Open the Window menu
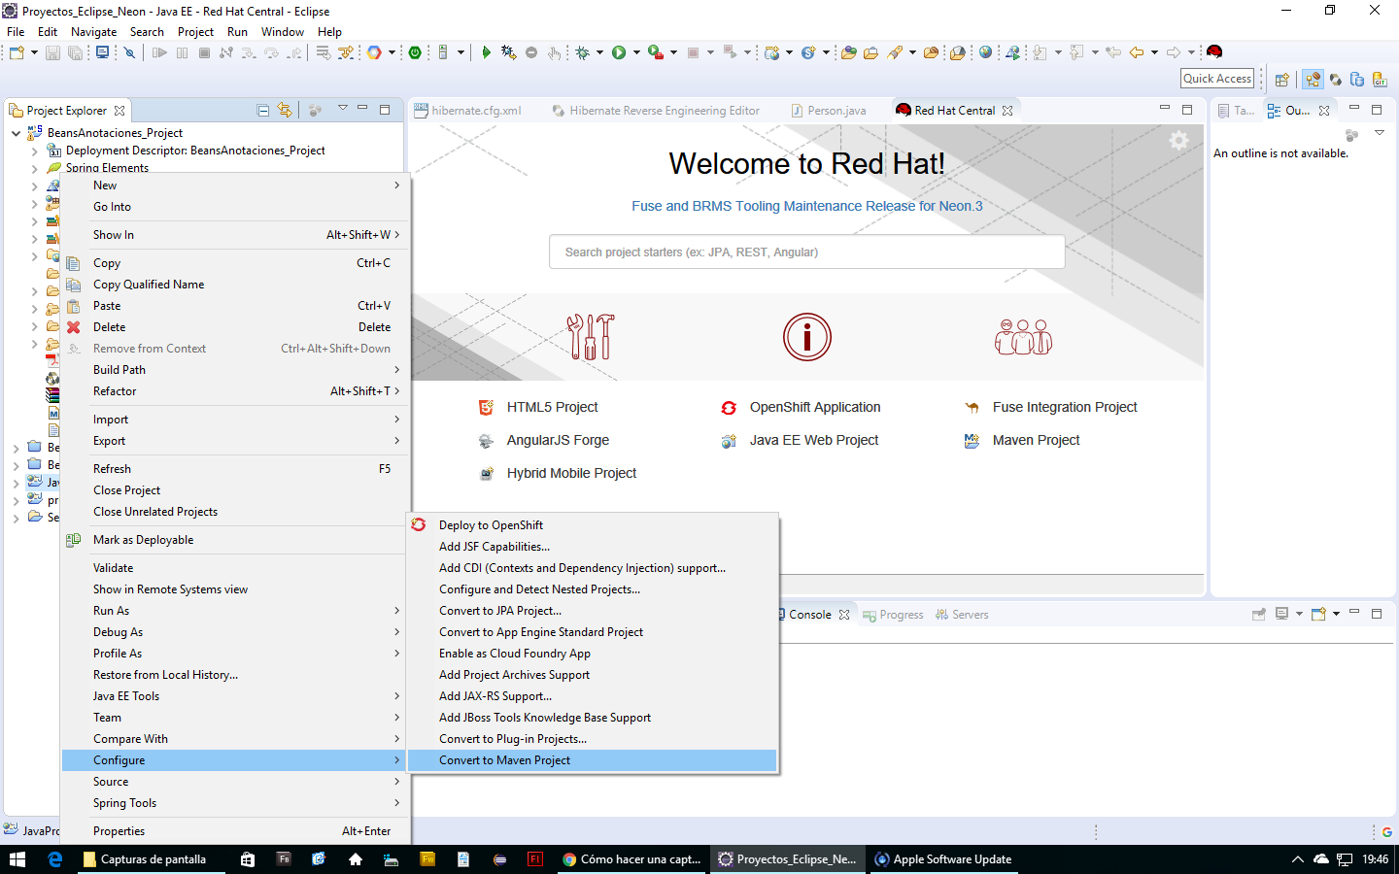 coord(283,32)
